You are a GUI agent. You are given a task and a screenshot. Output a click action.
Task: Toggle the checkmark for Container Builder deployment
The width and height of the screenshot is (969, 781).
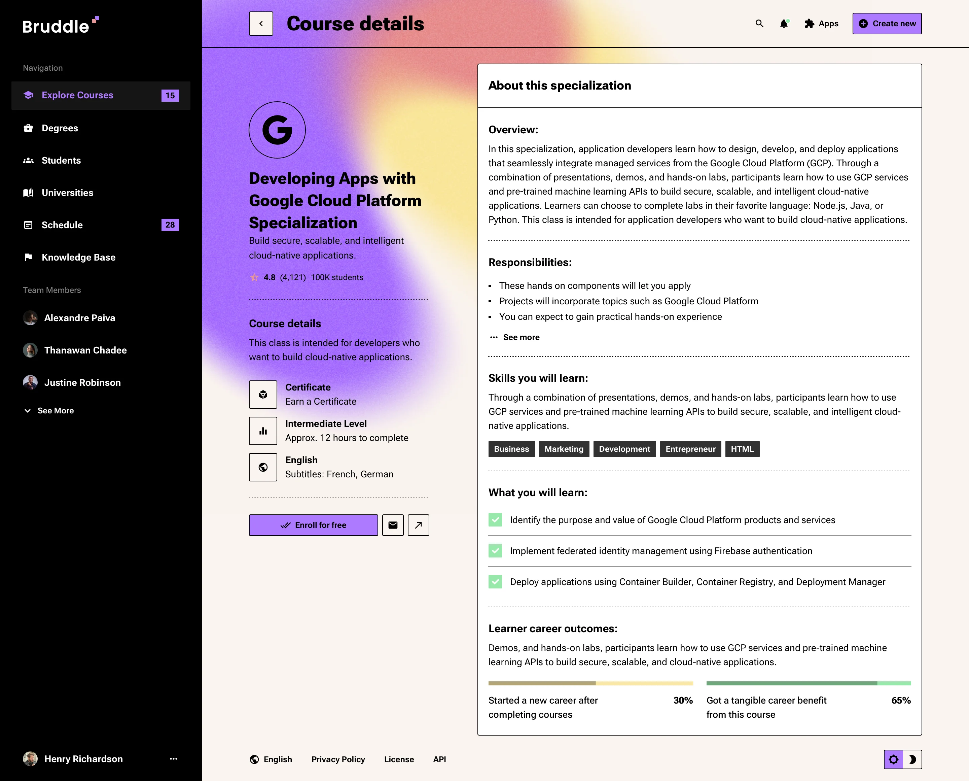495,581
